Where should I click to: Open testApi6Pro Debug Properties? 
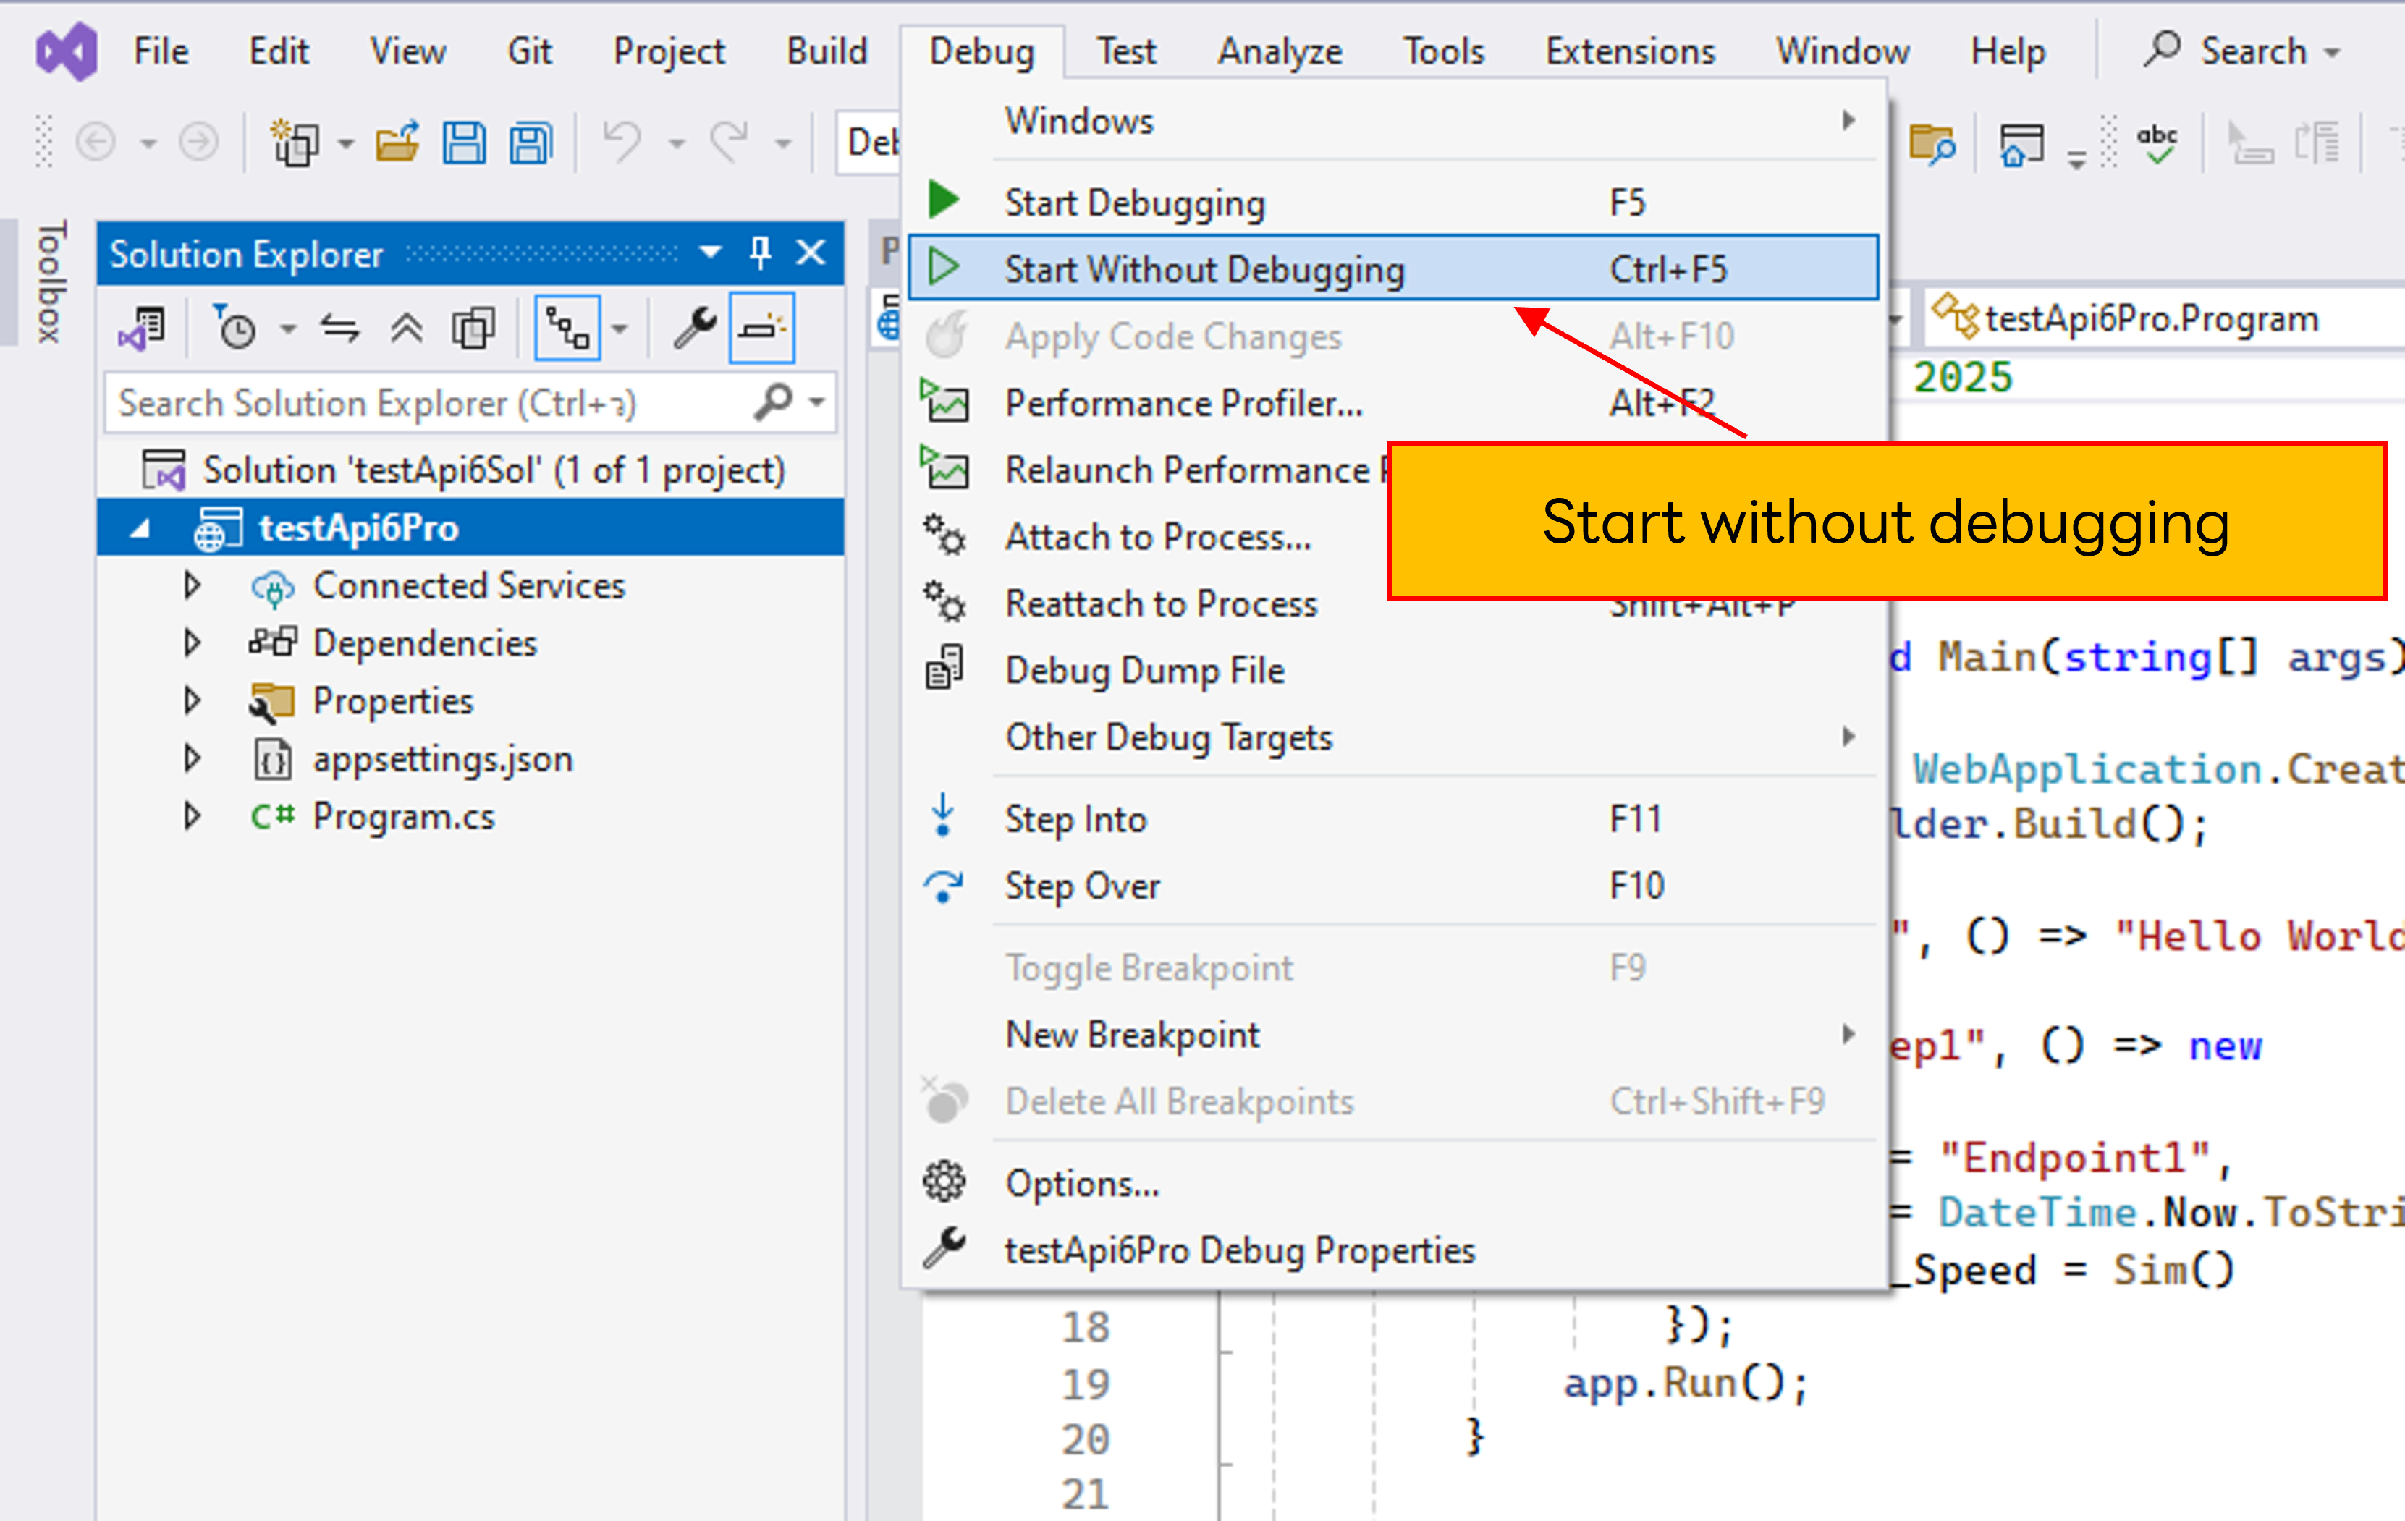(x=1238, y=1250)
